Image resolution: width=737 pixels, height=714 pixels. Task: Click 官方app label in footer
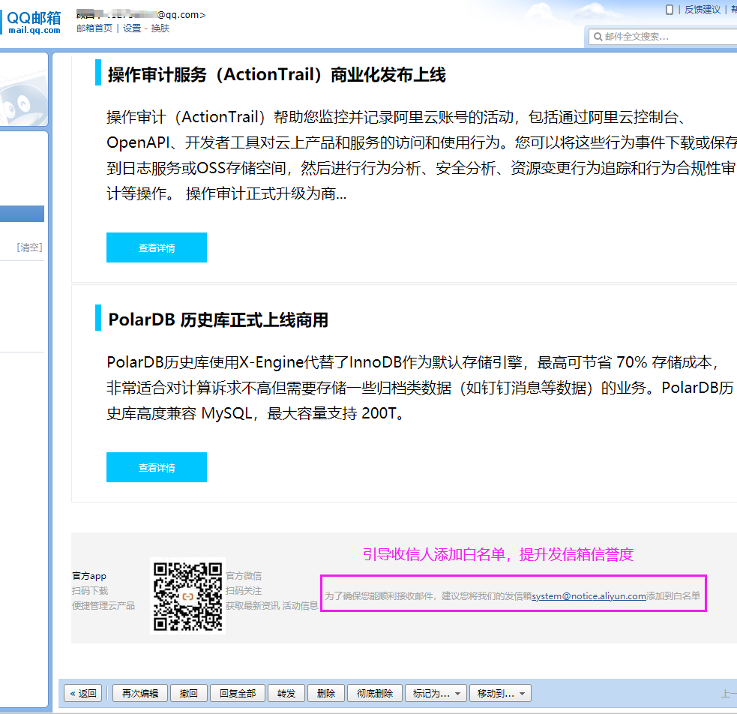pos(89,576)
